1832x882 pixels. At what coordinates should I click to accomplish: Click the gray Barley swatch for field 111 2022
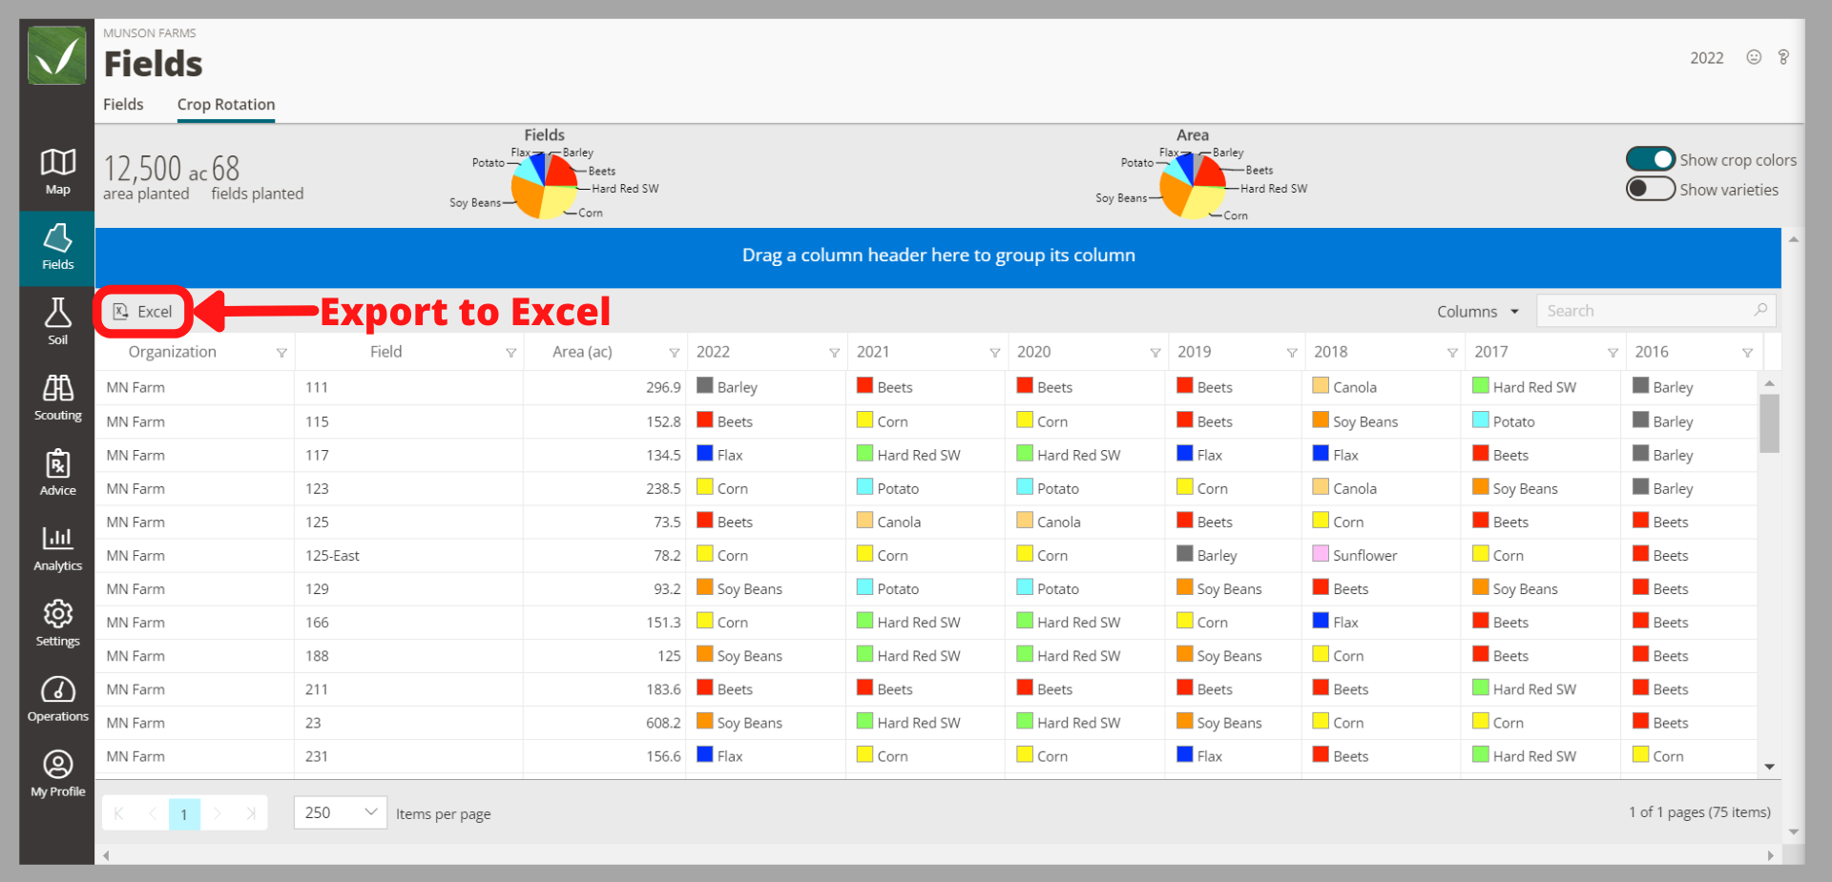705,385
